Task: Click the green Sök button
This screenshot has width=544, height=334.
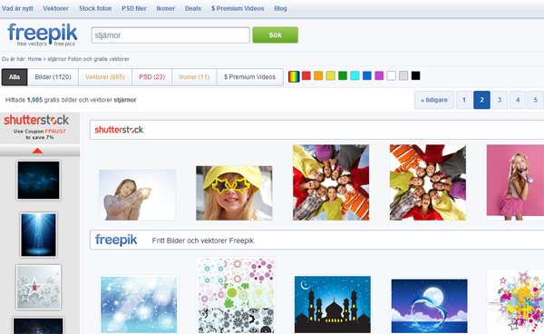Action: (x=275, y=35)
